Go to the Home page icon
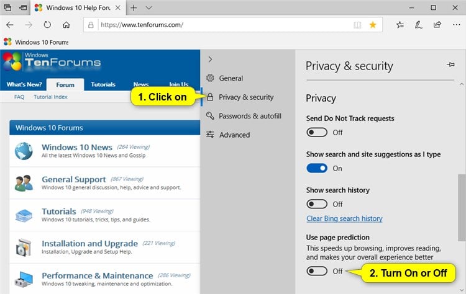The image size is (466, 294). click(x=66, y=25)
